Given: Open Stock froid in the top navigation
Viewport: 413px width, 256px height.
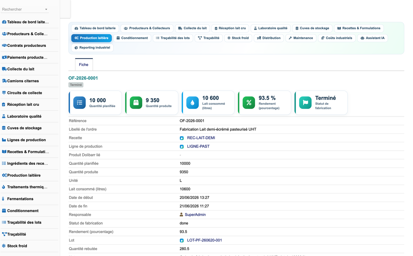Looking at the screenshot, I should coord(238,38).
